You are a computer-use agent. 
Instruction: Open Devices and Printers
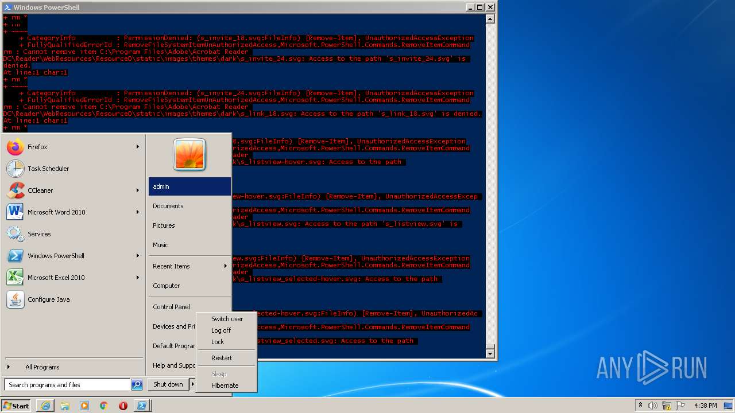click(x=172, y=326)
